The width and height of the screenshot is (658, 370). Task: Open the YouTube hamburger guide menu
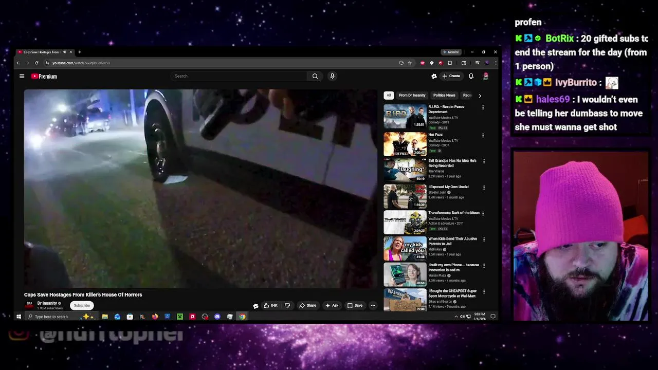tap(22, 76)
